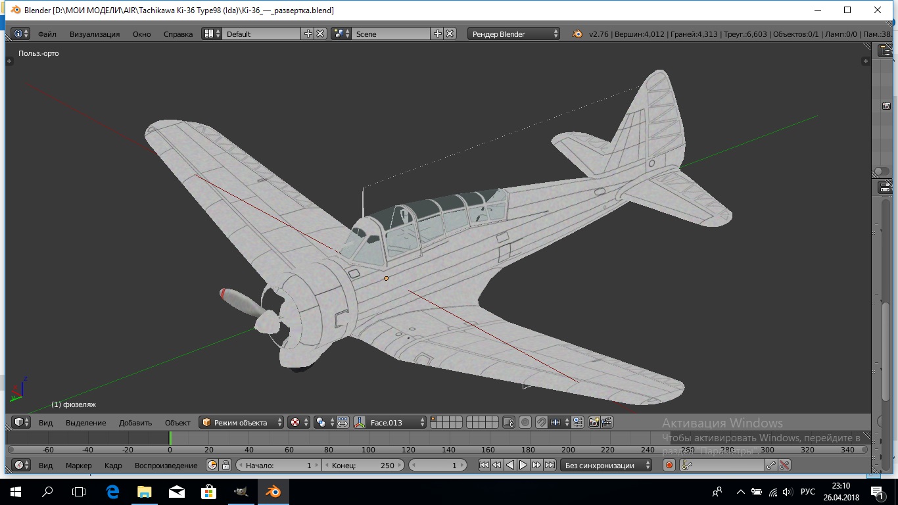Click the delete keyframe icon with red cross
The height and width of the screenshot is (505, 898).
784,465
